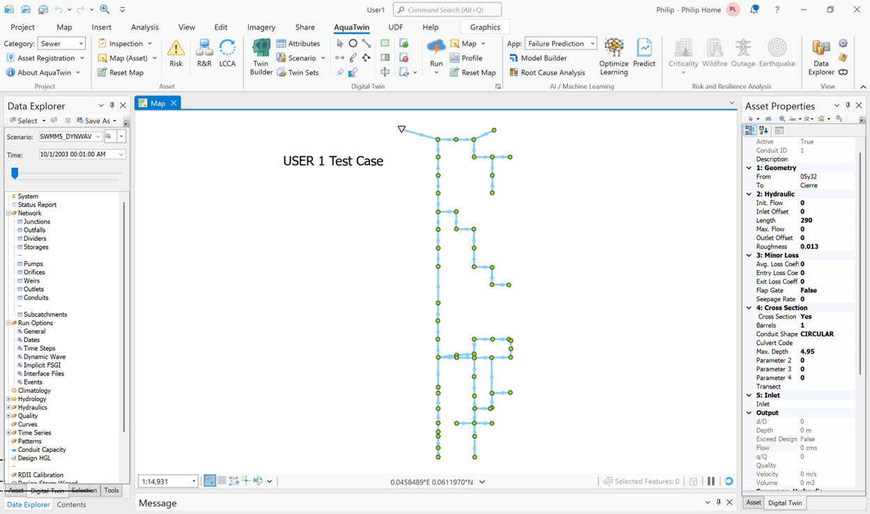Image resolution: width=870 pixels, height=514 pixels.
Task: Select Conduits in the Network tree
Action: (36, 297)
